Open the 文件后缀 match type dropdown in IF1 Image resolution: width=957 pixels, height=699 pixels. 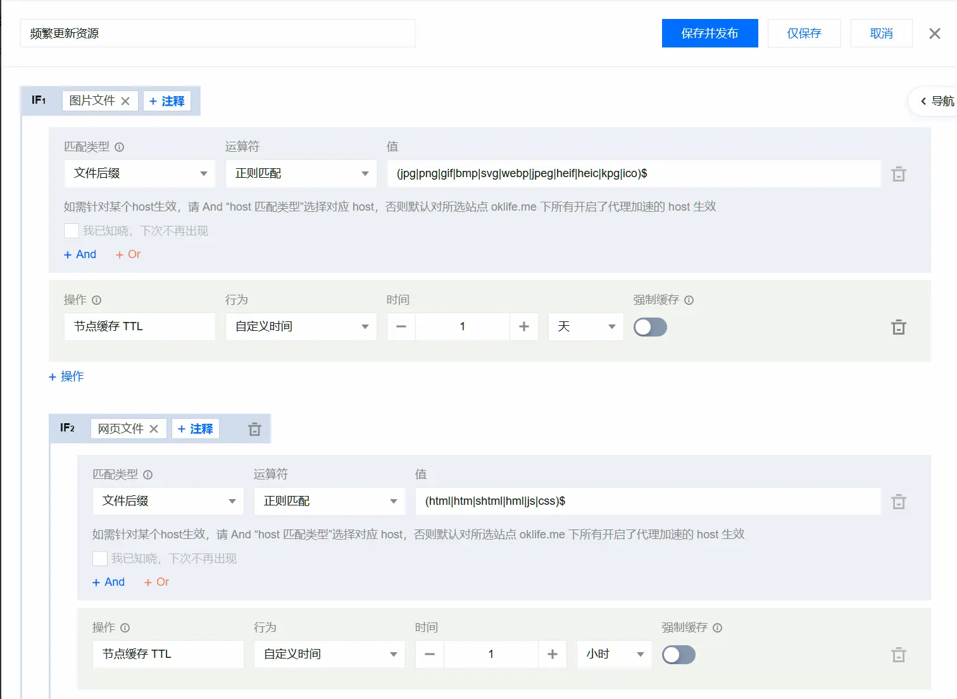click(x=139, y=173)
